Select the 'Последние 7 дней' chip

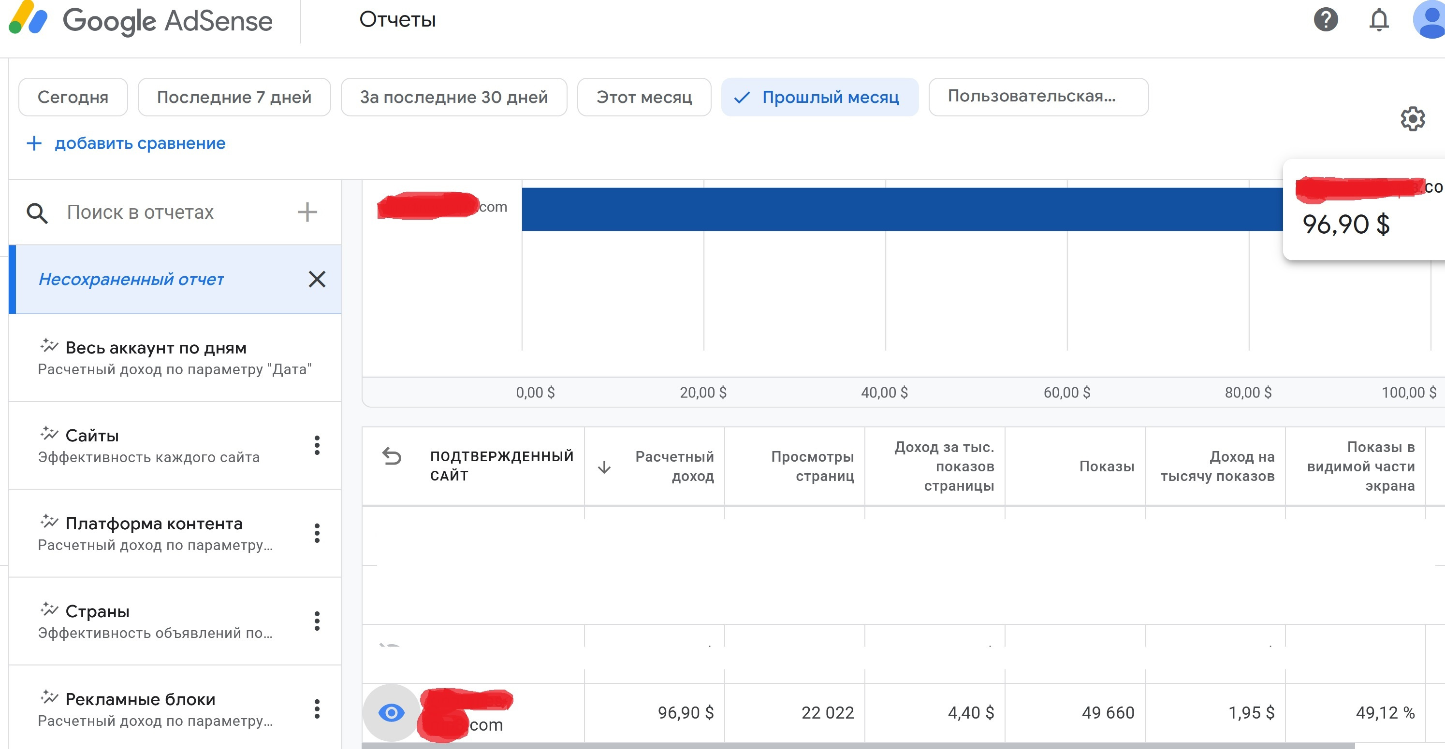(x=234, y=98)
